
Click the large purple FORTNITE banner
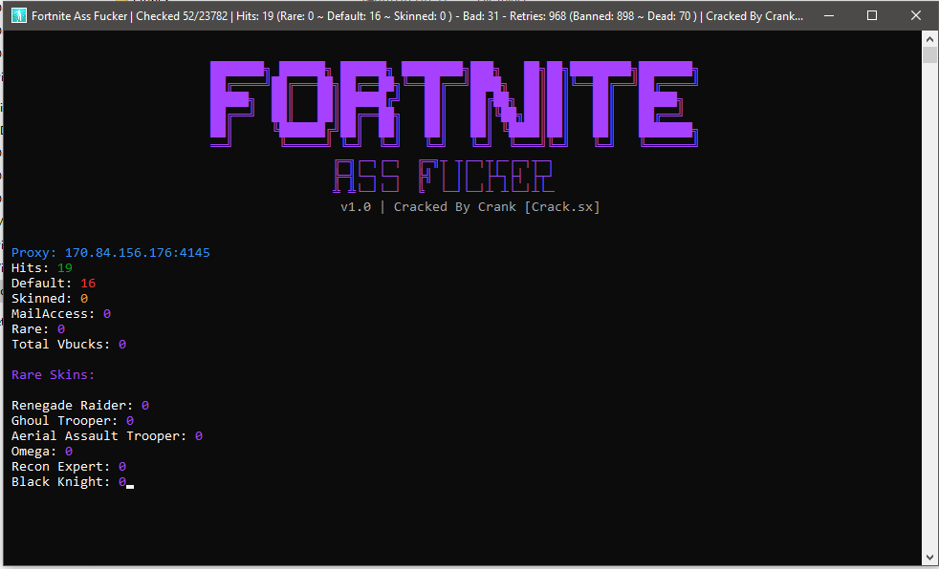tap(454, 105)
